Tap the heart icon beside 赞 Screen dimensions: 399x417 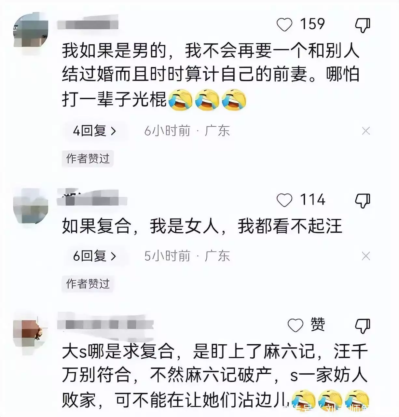[x=296, y=325]
